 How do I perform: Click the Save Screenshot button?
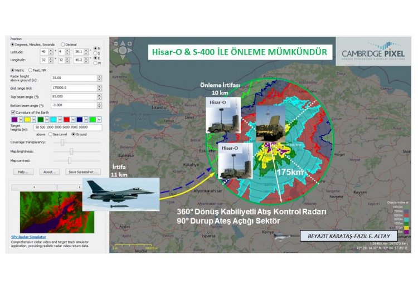pyautogui.click(x=82, y=172)
